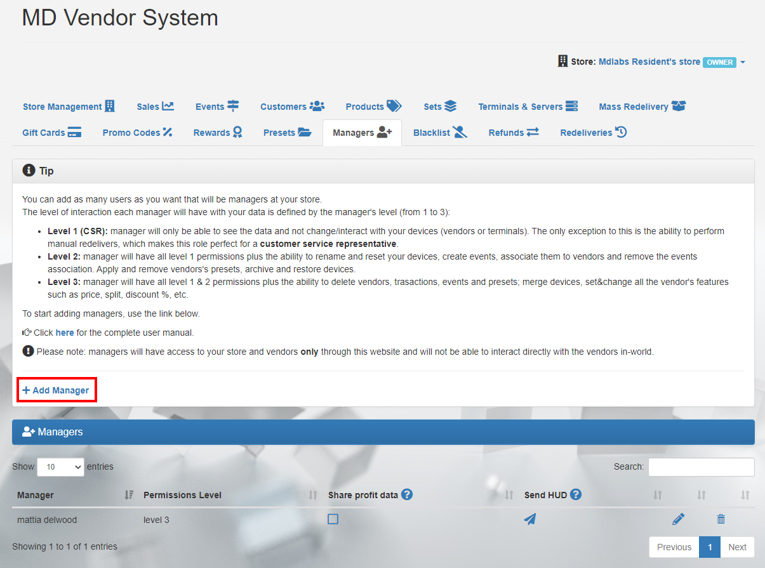Expand the store selector dropdown caret
Image resolution: width=765 pixels, height=568 pixels.
pos(743,62)
